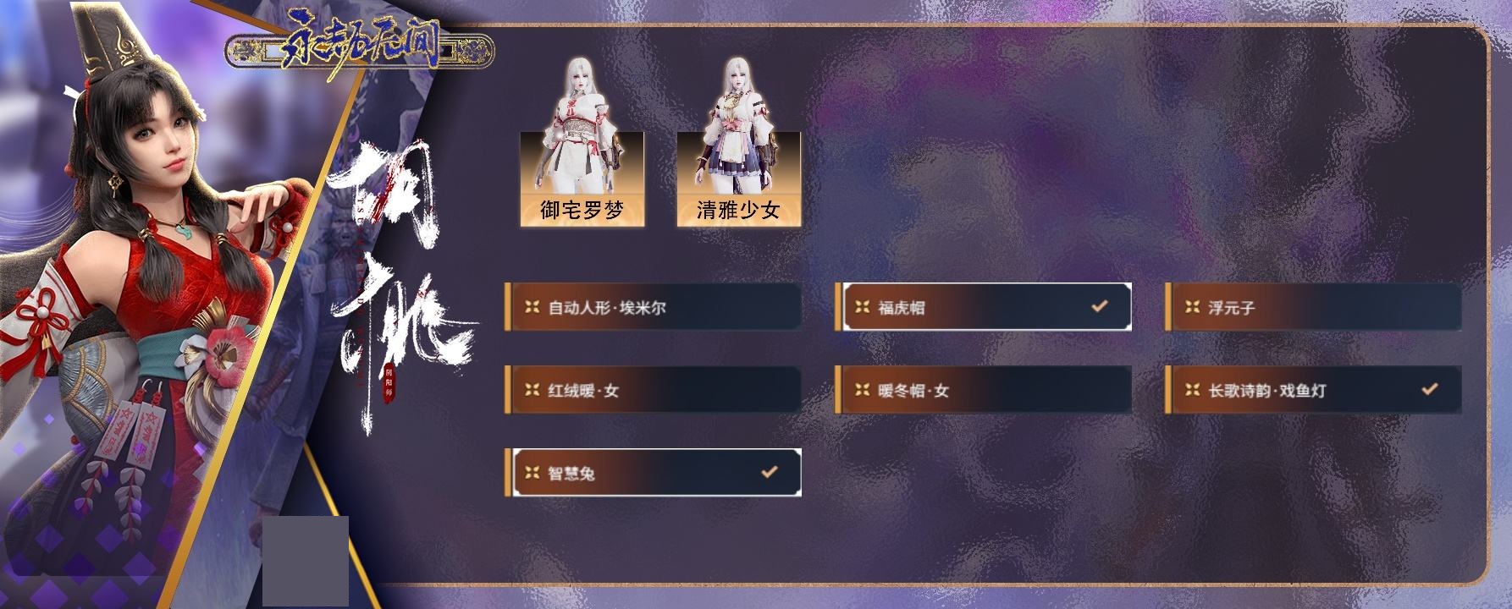The width and height of the screenshot is (1512, 609).
Task: Click the icon beside 智慧兔
Action: click(x=532, y=473)
